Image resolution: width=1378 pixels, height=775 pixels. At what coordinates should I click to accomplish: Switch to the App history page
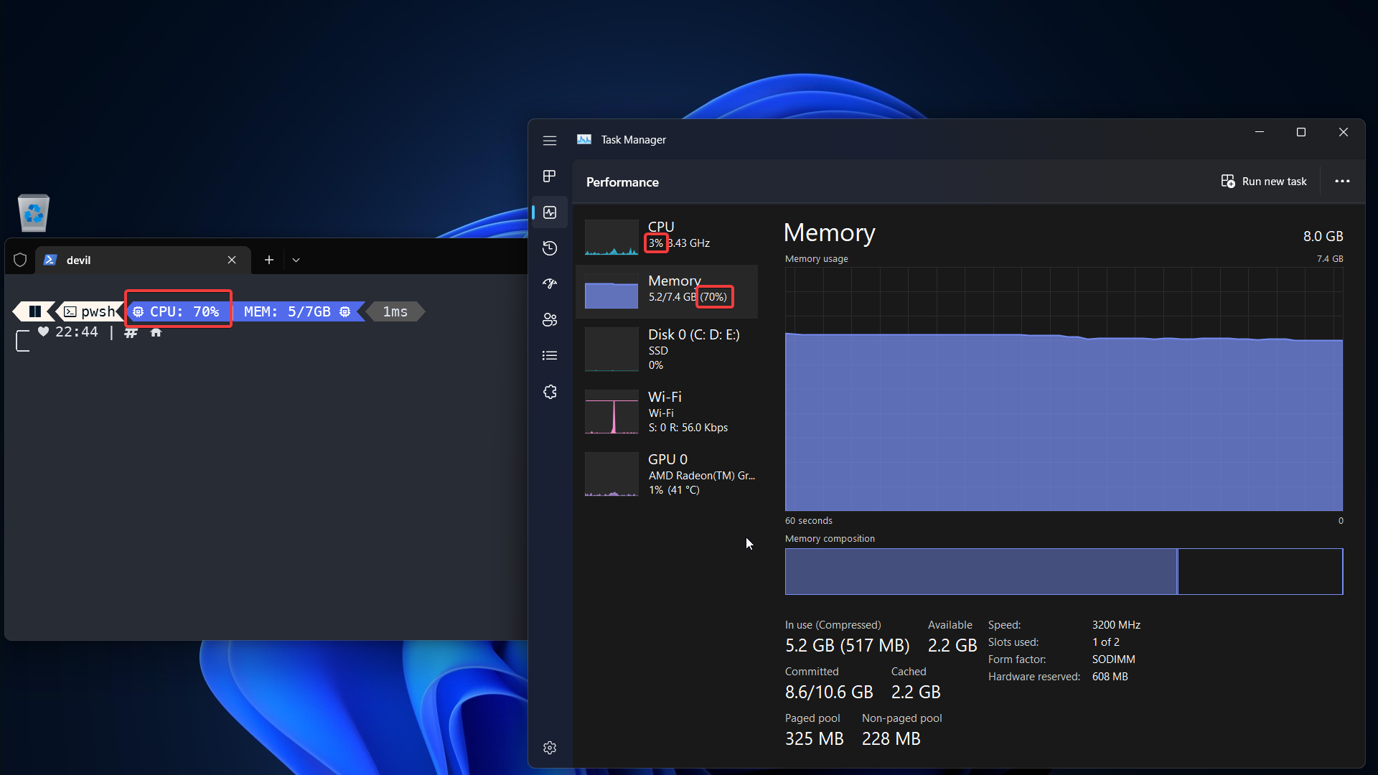click(549, 248)
